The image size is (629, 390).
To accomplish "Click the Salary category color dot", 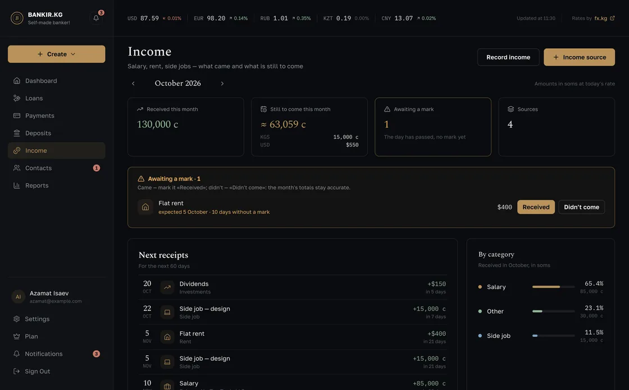I will pos(480,287).
